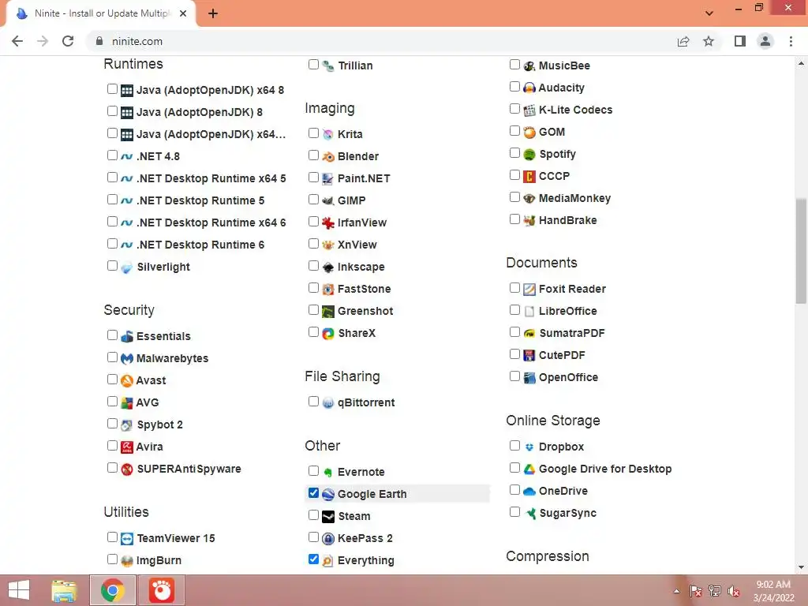Click the Avast logo icon

(127, 381)
